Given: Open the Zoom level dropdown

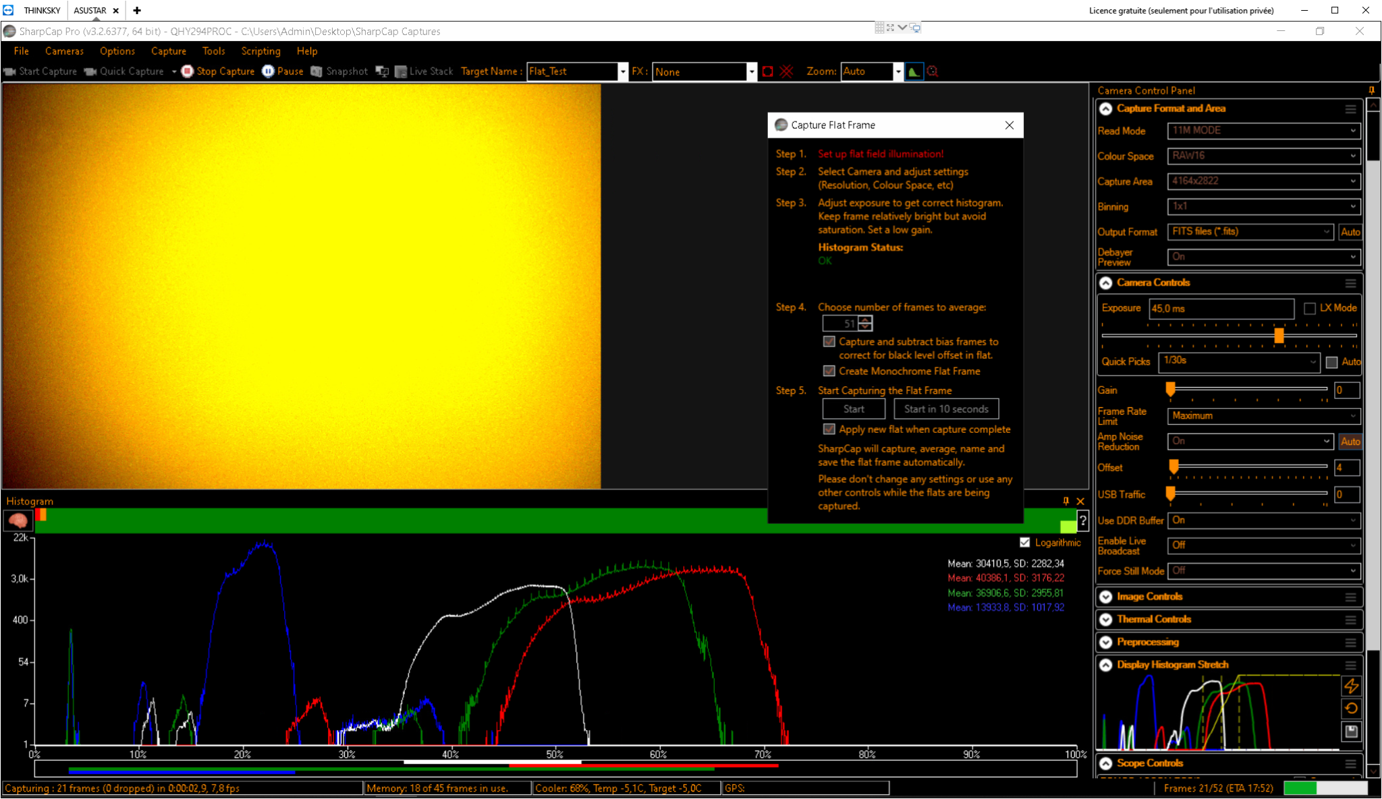Looking at the screenshot, I should pyautogui.click(x=897, y=71).
